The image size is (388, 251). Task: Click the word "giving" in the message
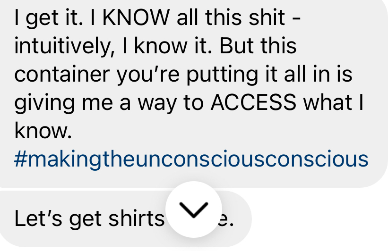pyautogui.click(x=44, y=103)
